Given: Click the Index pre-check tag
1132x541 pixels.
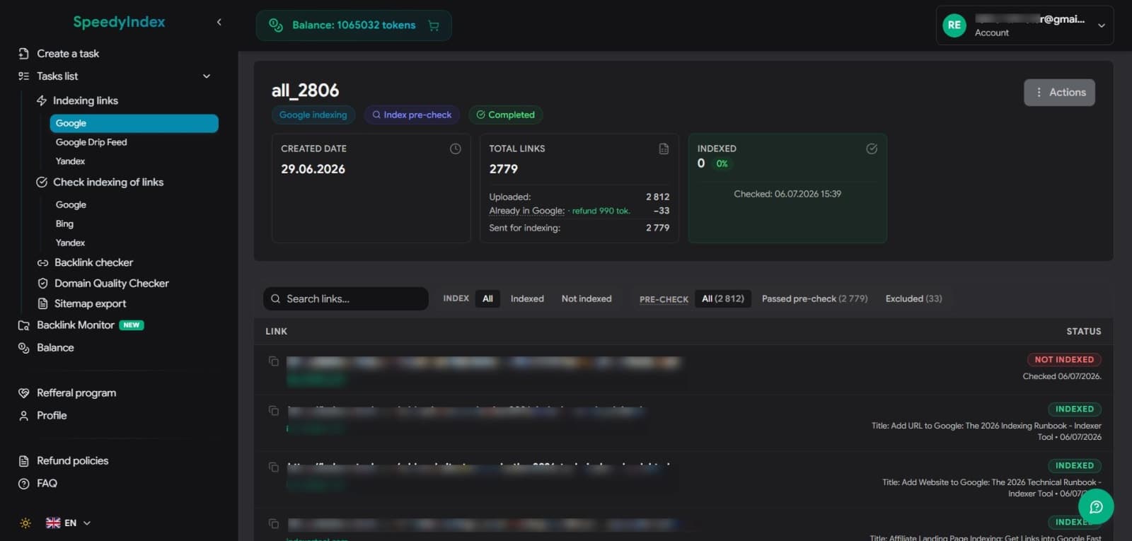Looking at the screenshot, I should click(x=412, y=115).
